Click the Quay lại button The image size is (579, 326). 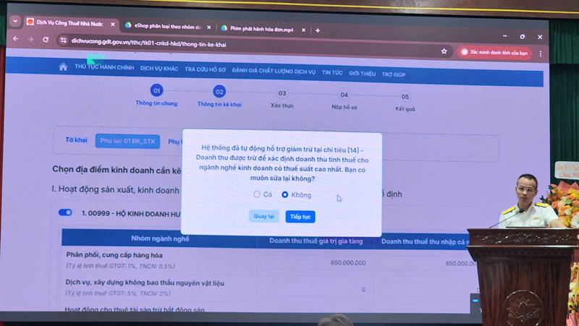tap(263, 216)
